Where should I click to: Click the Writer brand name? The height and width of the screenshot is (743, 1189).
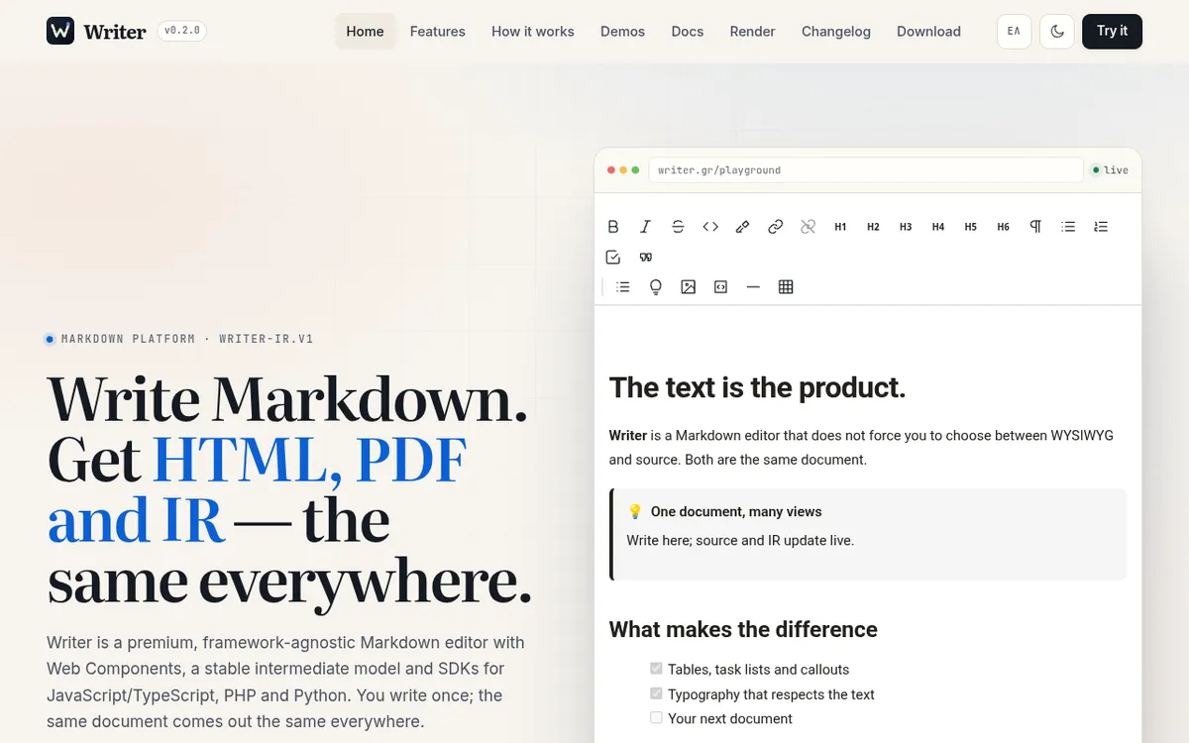[x=115, y=32]
